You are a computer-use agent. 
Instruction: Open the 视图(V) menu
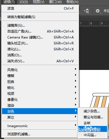tap(38, 2)
